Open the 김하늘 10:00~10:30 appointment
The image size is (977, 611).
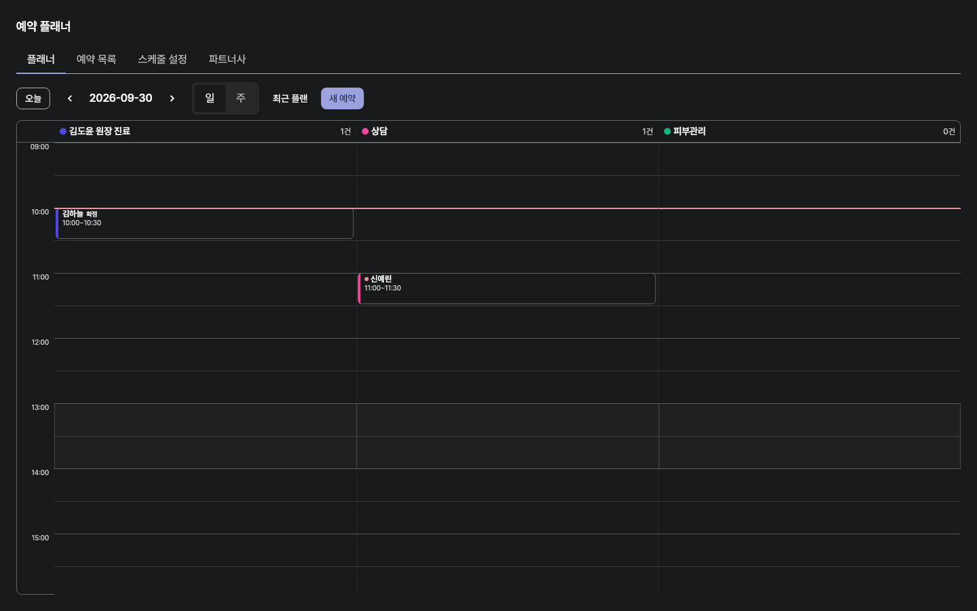204,223
